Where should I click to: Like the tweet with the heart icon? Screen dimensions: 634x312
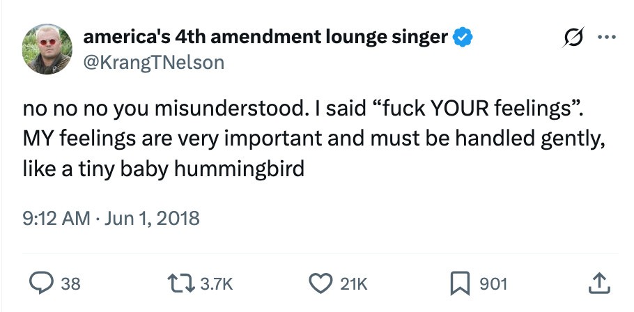pyautogui.click(x=322, y=283)
